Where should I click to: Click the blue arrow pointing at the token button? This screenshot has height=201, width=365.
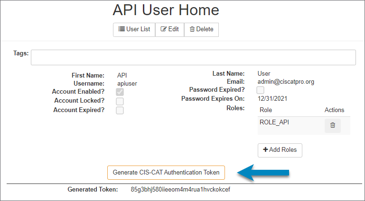tap(262, 173)
